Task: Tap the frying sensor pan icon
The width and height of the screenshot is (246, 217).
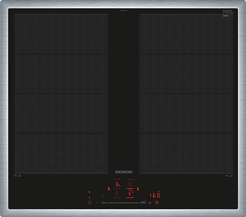Action: point(150,203)
